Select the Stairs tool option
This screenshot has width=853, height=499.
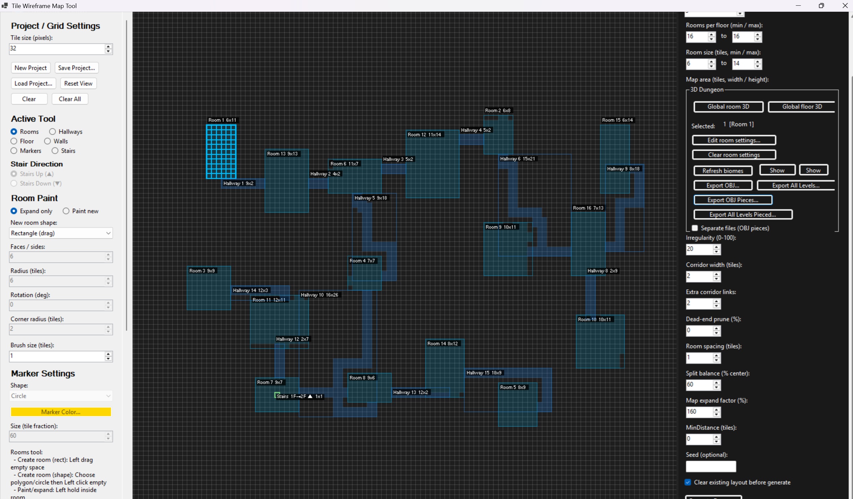pos(55,151)
